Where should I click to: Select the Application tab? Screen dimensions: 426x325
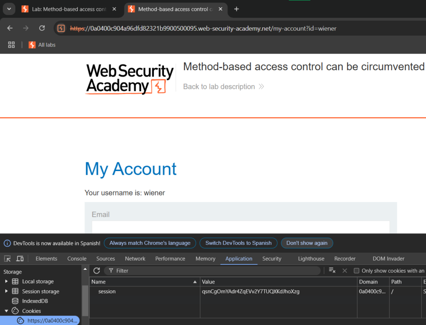(x=239, y=259)
